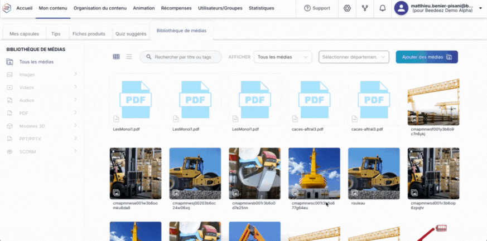Click the search field for titles or tags
Viewport: 487px width, 241px height.
[x=180, y=57]
